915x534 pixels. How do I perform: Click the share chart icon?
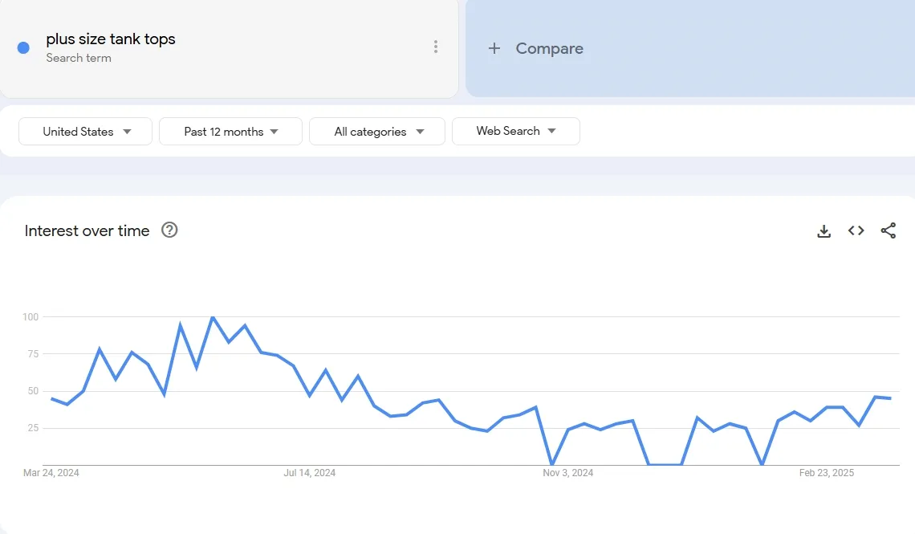pos(888,231)
